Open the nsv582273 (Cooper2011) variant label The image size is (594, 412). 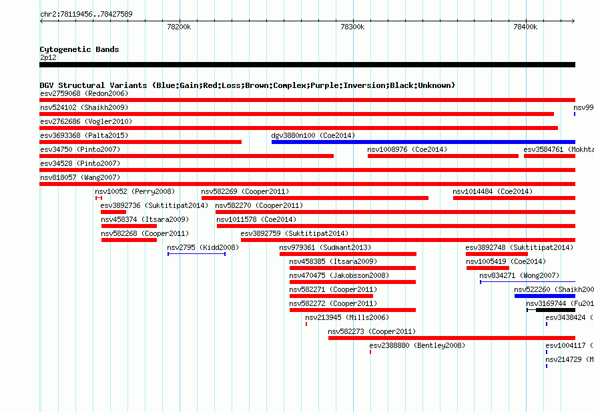point(372,331)
